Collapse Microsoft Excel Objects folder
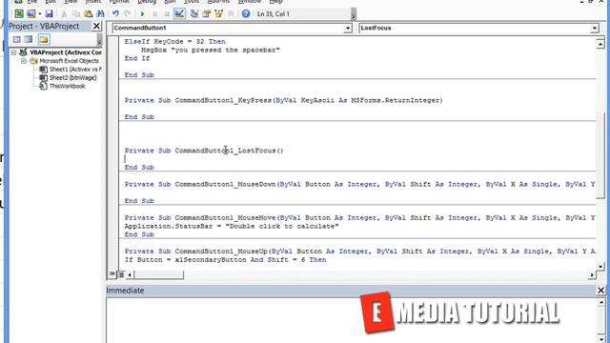Image resolution: width=610 pixels, height=343 pixels. [x=23, y=61]
